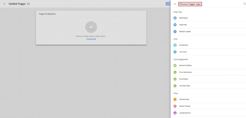Click the Trigger Configuration card header
246x118 pixels.
(x=91, y=14)
